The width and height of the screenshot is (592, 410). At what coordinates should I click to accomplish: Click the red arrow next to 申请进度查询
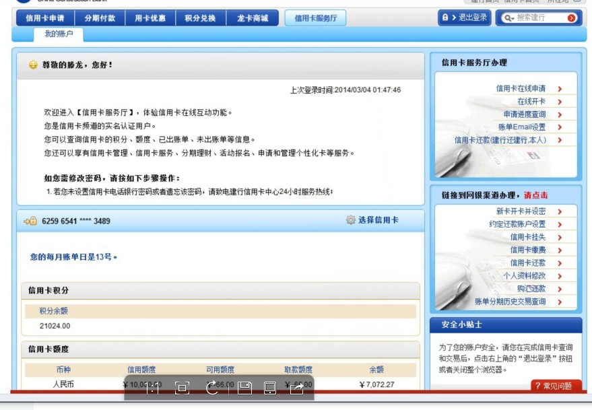tap(560, 114)
